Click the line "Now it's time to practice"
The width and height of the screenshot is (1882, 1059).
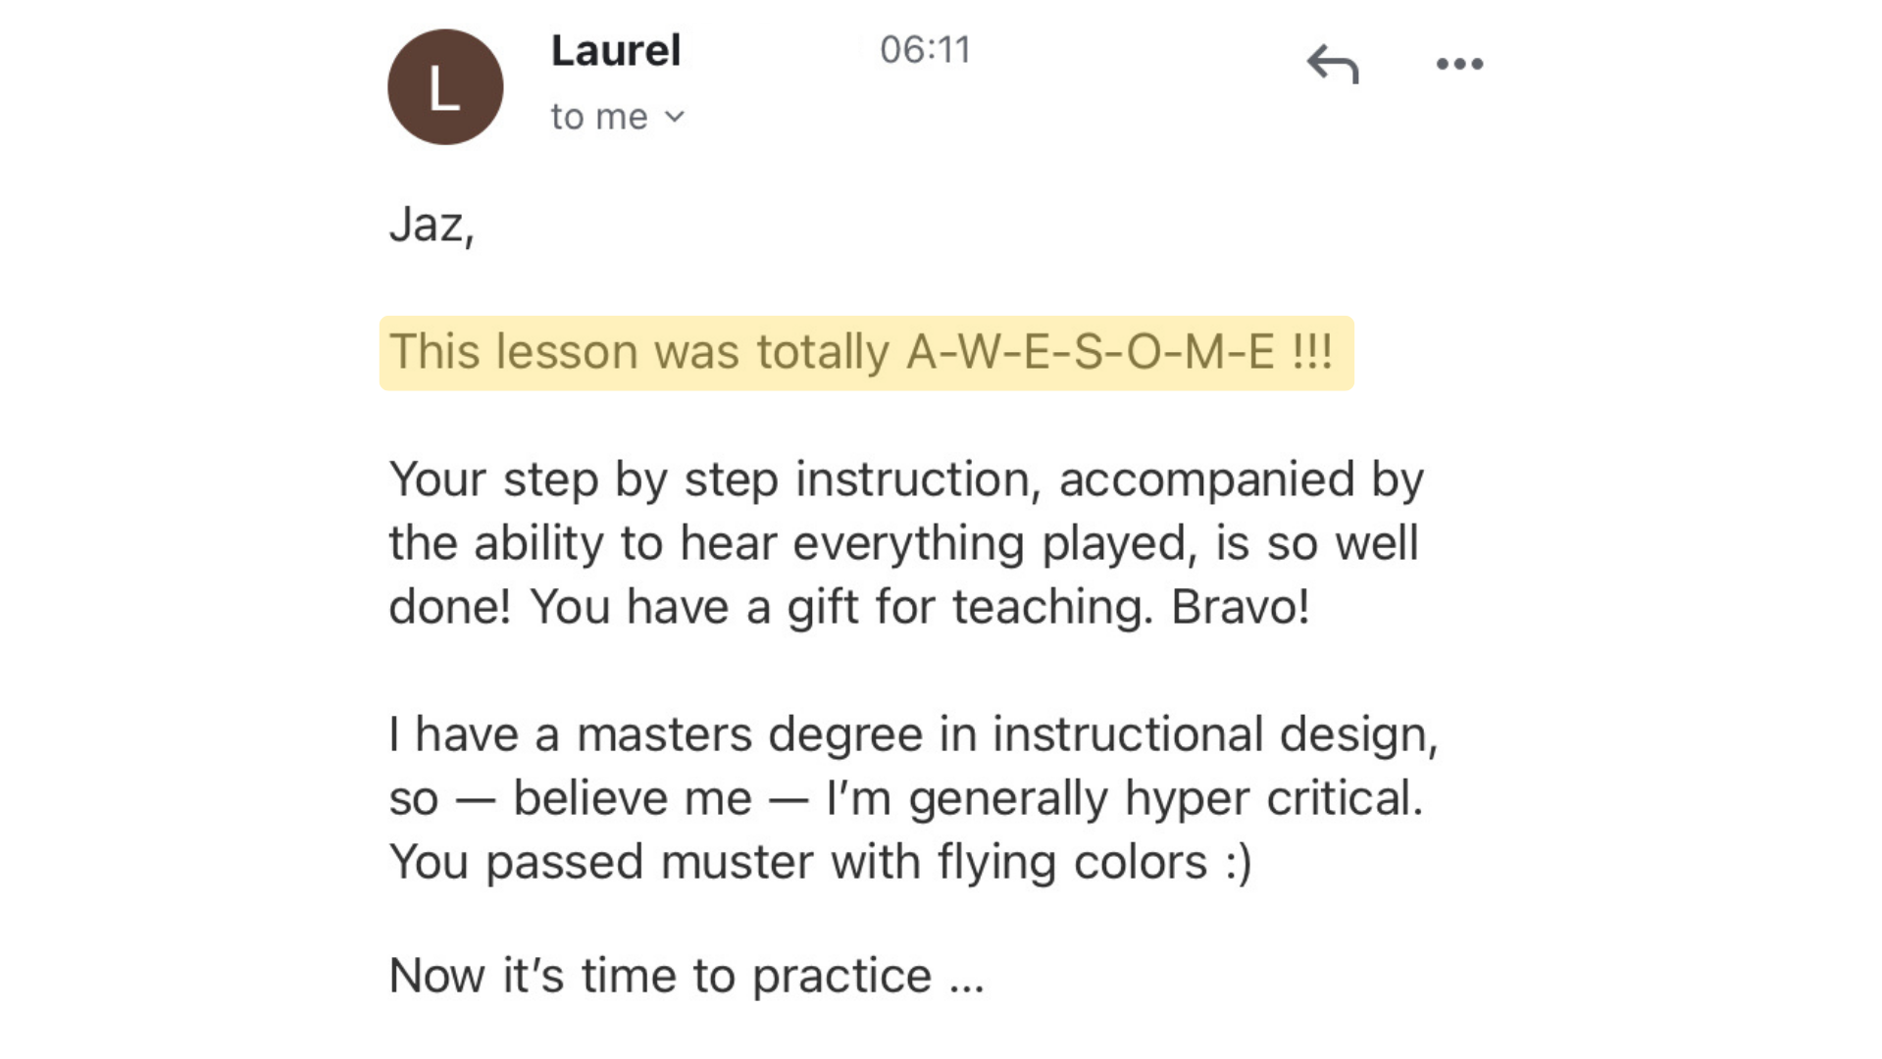click(686, 976)
